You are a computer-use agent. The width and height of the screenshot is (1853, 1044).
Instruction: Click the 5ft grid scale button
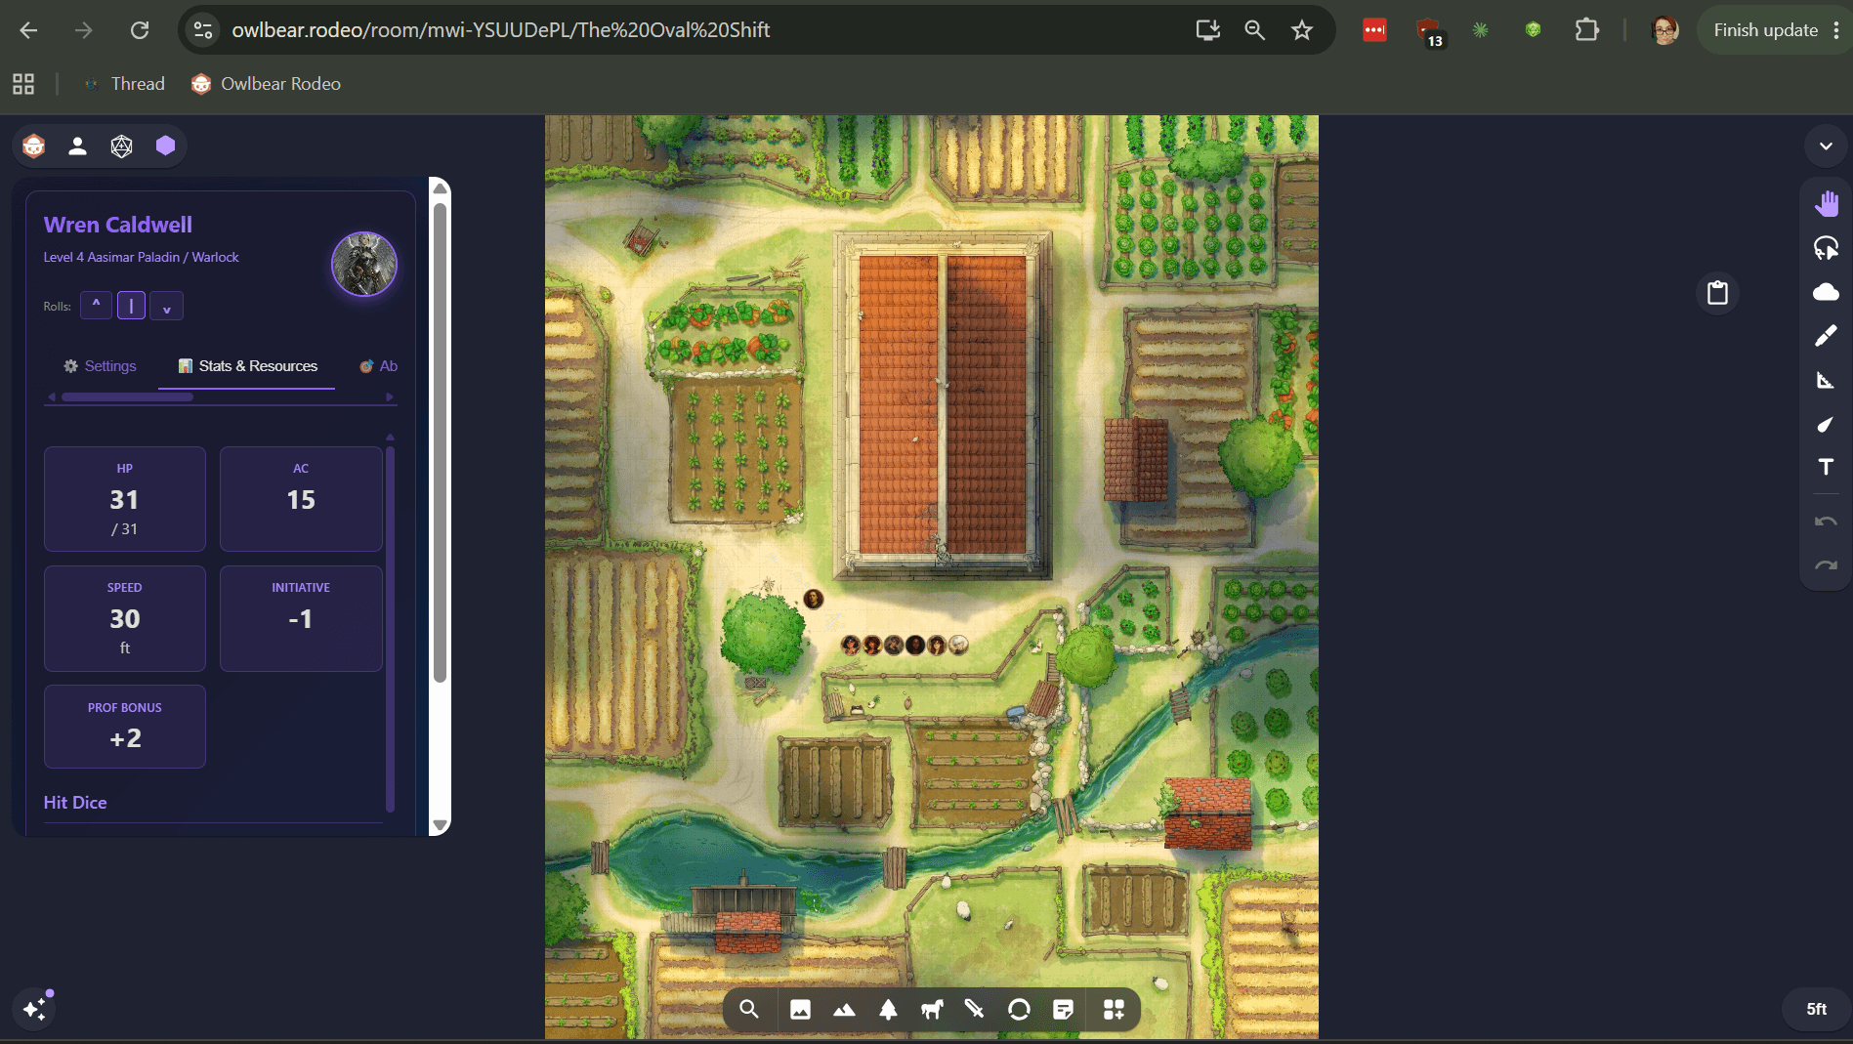1816,1009
